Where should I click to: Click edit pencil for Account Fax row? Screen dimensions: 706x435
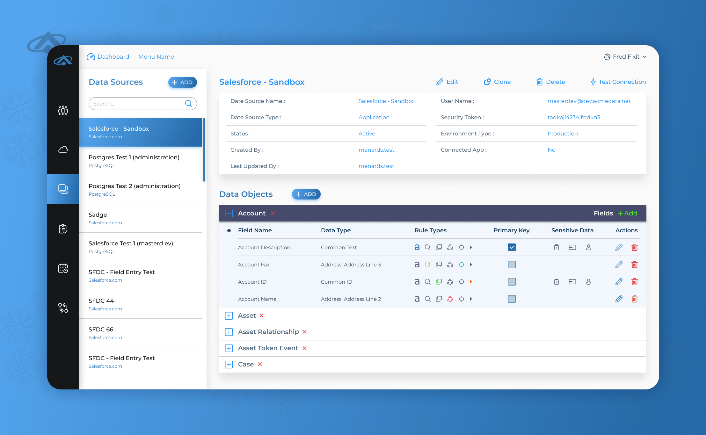[619, 265]
